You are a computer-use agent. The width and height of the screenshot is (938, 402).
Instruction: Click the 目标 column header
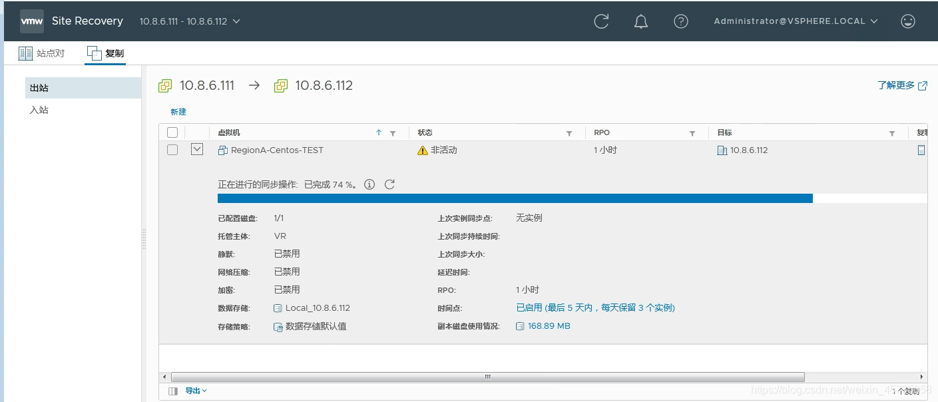724,133
